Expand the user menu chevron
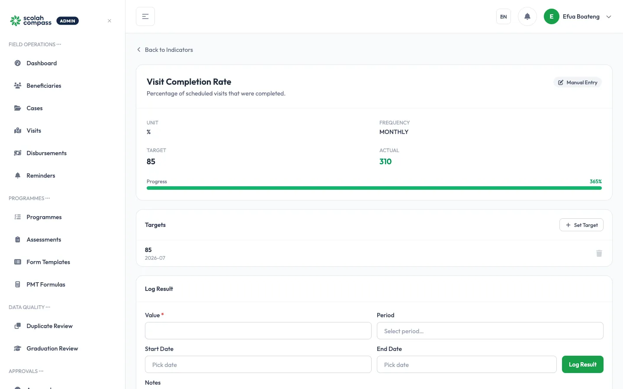 tap(609, 17)
